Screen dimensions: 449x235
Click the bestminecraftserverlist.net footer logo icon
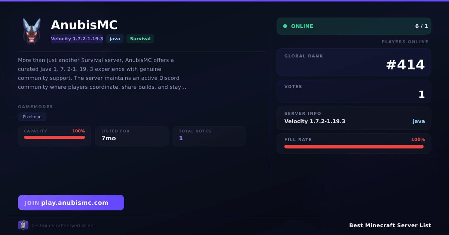[23, 225]
